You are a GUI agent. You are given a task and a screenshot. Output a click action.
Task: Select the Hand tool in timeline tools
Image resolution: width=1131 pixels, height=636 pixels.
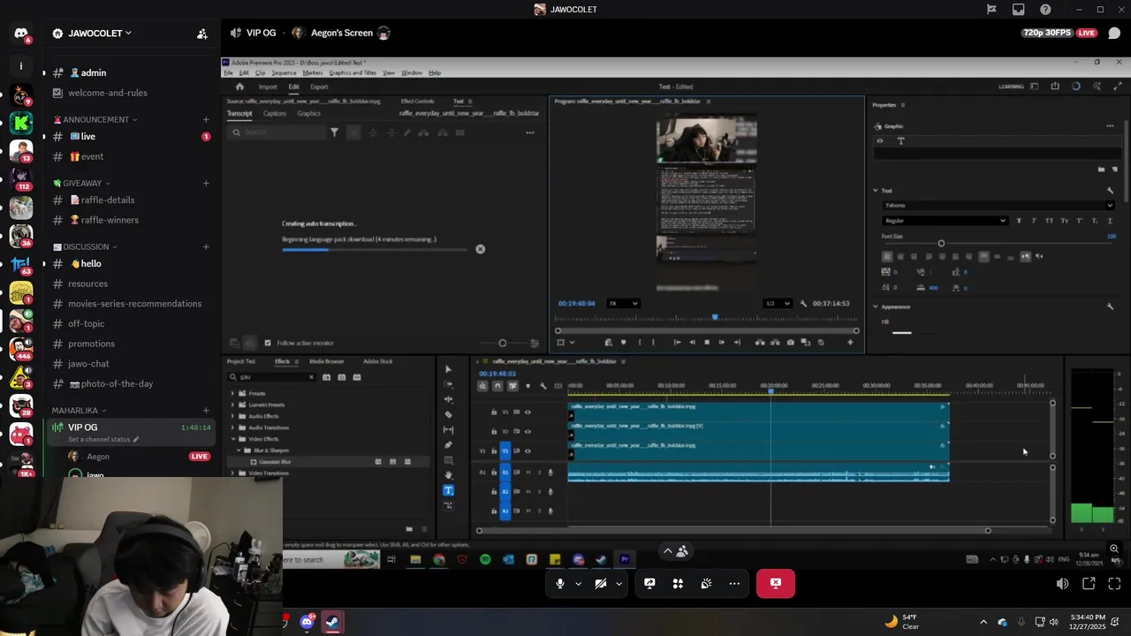click(448, 475)
